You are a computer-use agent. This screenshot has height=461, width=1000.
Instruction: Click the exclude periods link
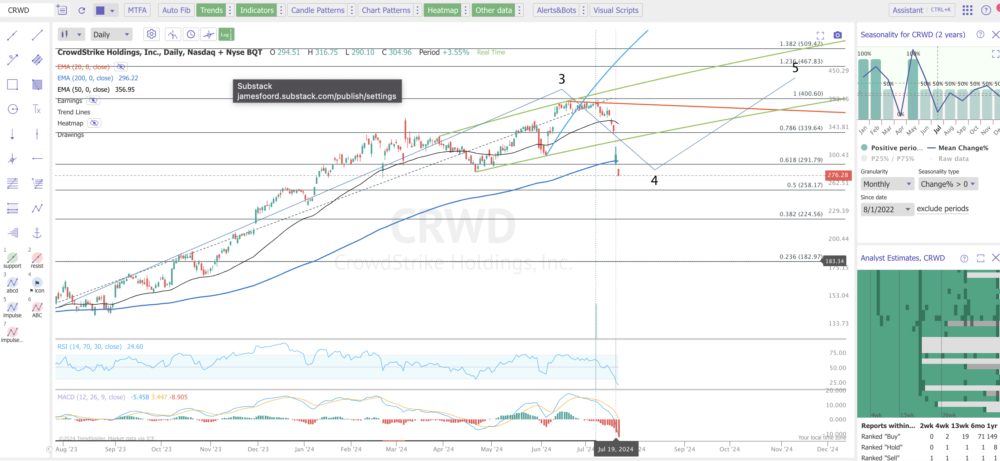click(943, 208)
